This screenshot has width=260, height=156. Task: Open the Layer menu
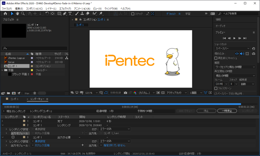click(x=51, y=9)
